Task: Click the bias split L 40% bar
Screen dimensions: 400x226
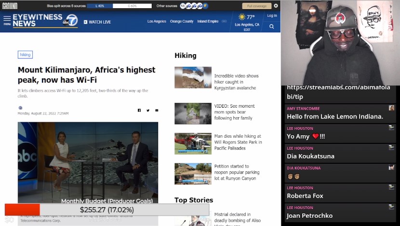Action: [100, 6]
